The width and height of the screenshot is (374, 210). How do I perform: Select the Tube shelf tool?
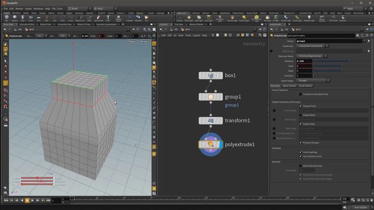[23, 18]
